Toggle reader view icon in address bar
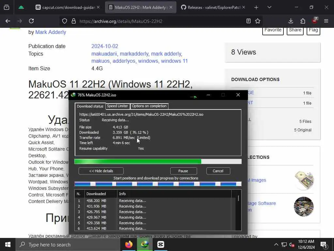The width and height of the screenshot is (334, 251). click(248, 21)
